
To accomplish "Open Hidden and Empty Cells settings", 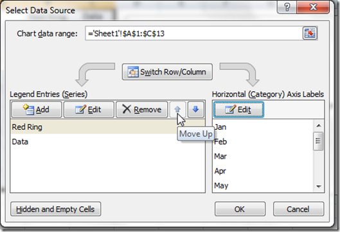I will (x=56, y=209).
